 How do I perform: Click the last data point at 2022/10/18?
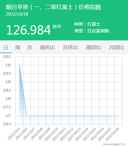point(118,116)
